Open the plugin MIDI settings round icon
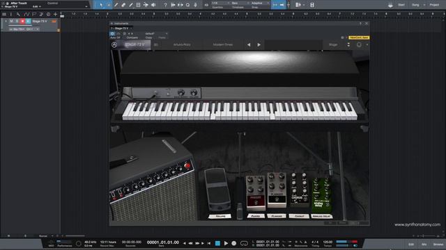The image size is (446, 250). pos(359,44)
